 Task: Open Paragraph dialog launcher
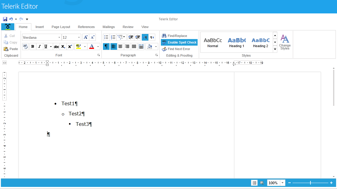(x=156, y=55)
